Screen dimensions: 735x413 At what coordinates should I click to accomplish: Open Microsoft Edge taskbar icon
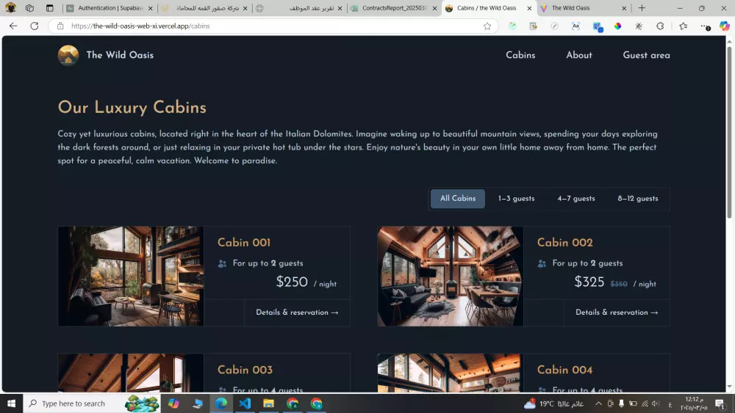coord(220,403)
